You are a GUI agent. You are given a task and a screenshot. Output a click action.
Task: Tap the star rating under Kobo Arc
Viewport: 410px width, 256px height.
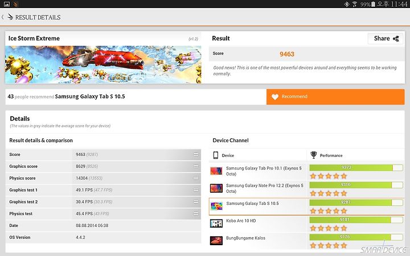[x=329, y=228]
